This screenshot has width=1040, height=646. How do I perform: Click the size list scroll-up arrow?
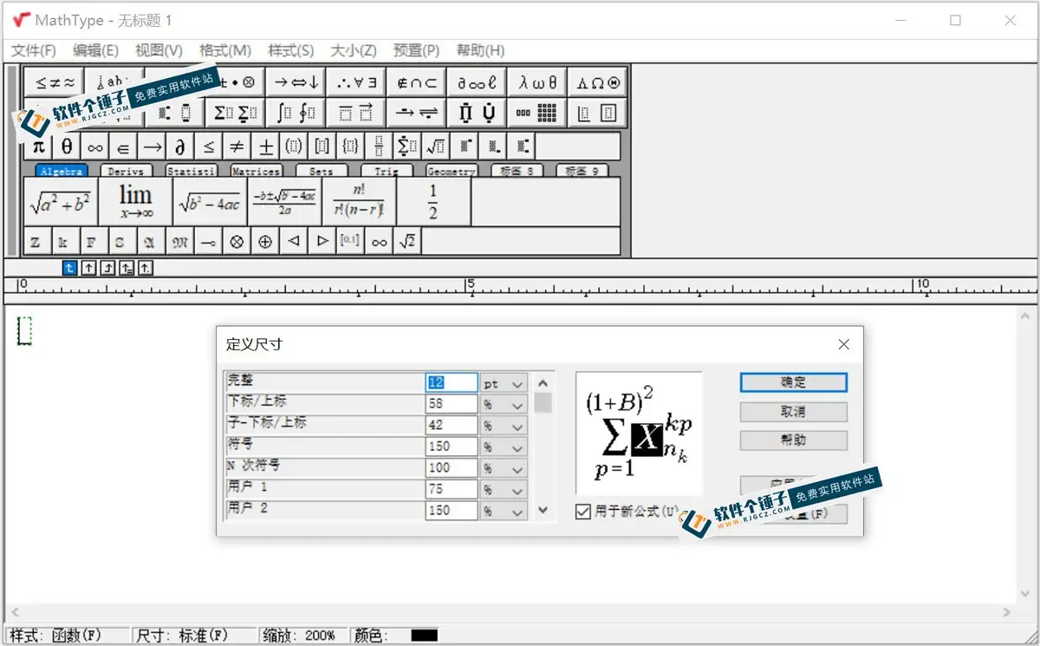[543, 382]
